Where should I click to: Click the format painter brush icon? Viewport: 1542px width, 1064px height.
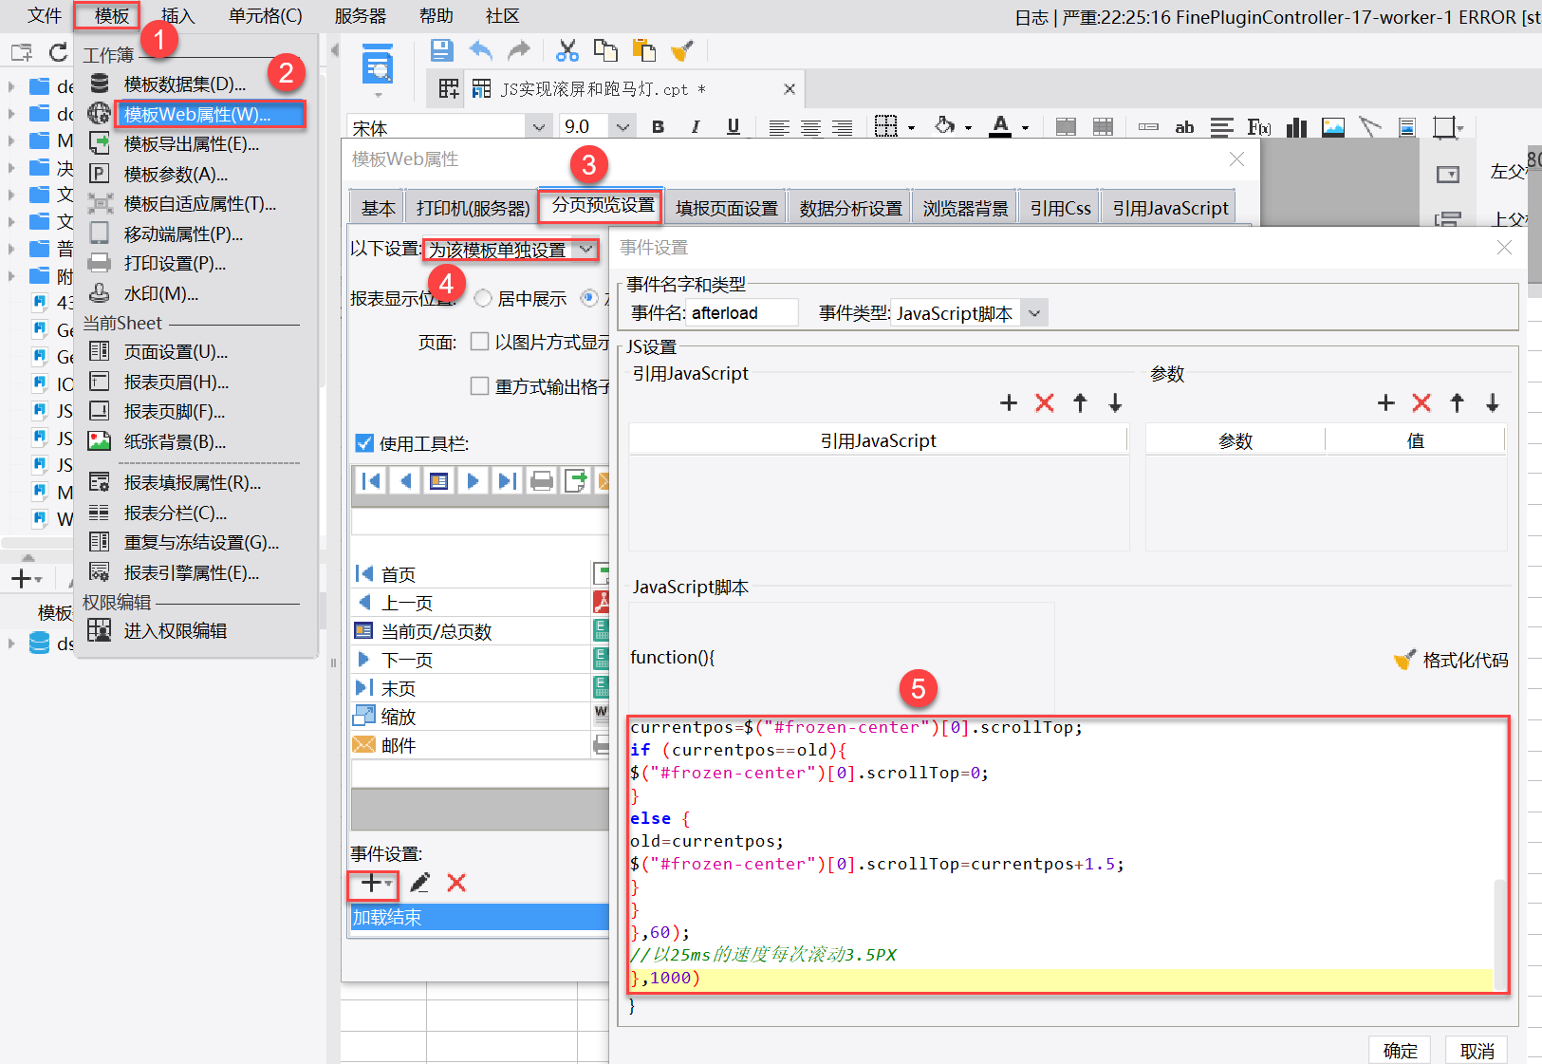point(681,50)
